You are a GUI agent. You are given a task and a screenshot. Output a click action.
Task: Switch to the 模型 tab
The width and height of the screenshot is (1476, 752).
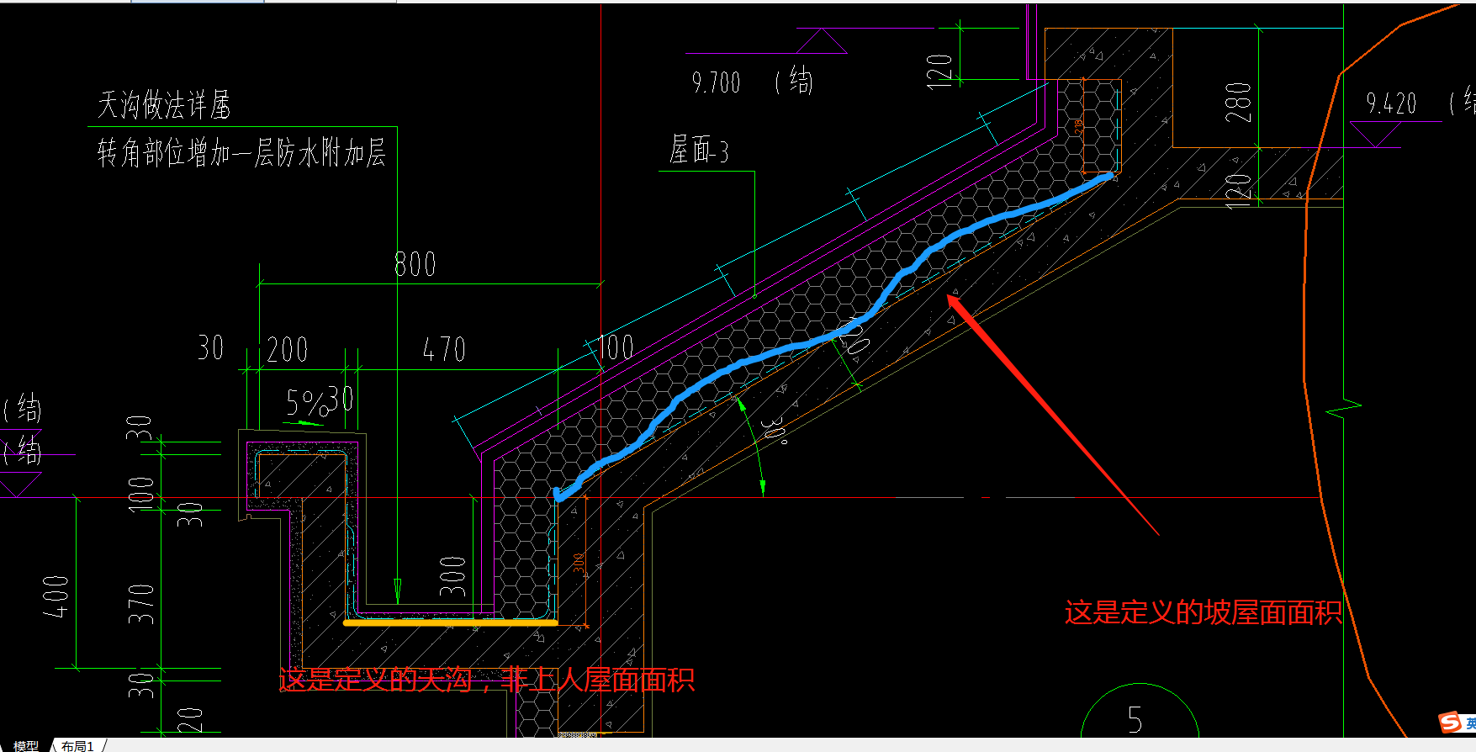coord(26,745)
